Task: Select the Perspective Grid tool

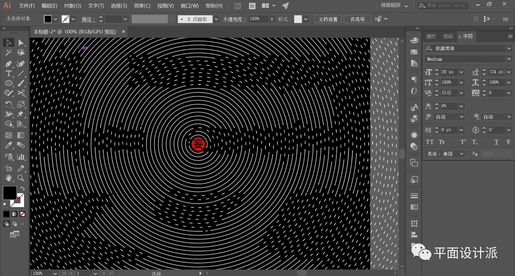Action: coord(21,124)
